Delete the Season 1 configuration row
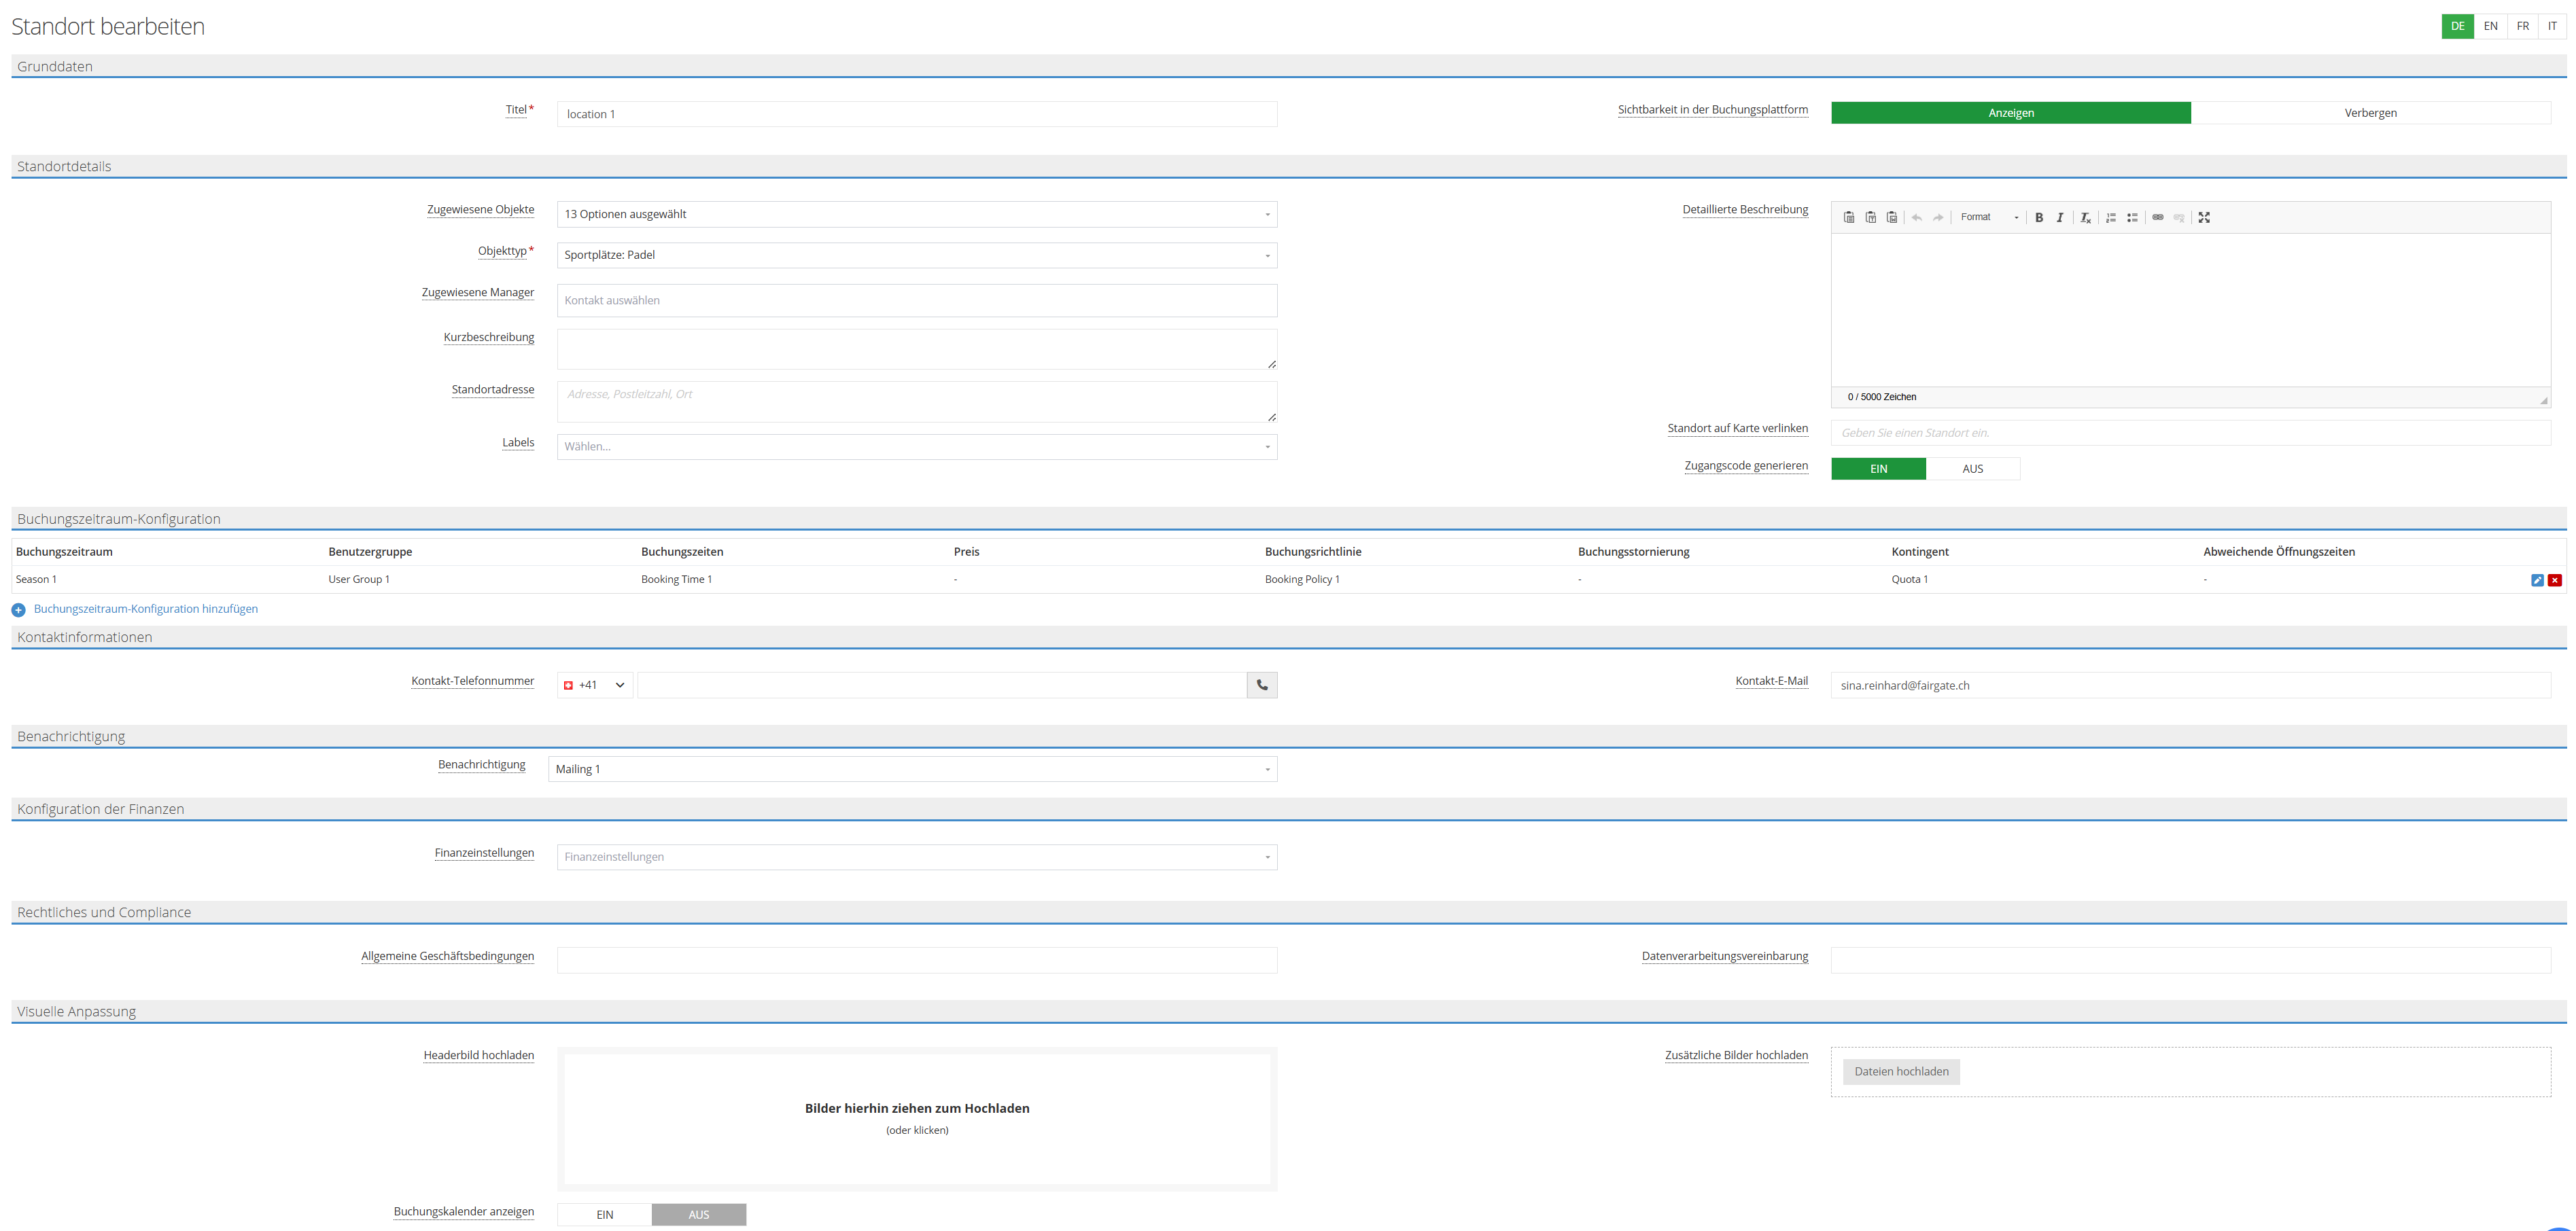The image size is (2576, 1231). (2555, 581)
